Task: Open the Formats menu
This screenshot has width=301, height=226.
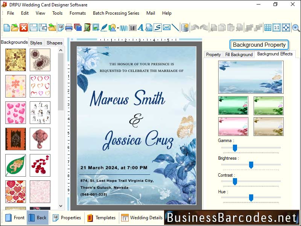Action: click(x=78, y=13)
